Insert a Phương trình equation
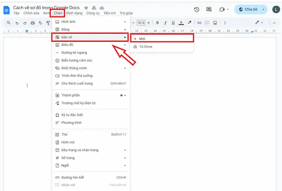 (x=91, y=123)
